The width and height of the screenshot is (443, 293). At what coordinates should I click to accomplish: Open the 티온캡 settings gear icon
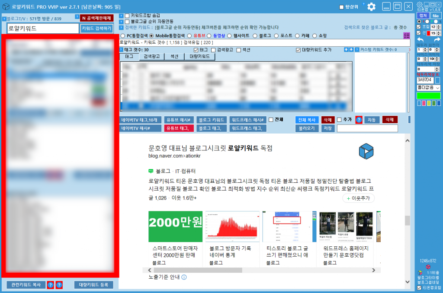click(x=420, y=4)
